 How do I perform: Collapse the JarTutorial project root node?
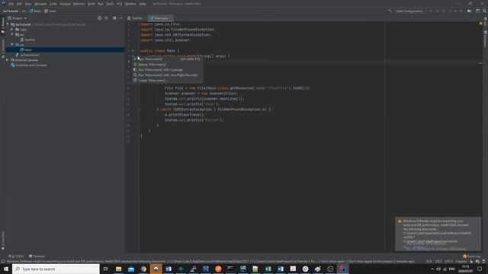coord(8,24)
